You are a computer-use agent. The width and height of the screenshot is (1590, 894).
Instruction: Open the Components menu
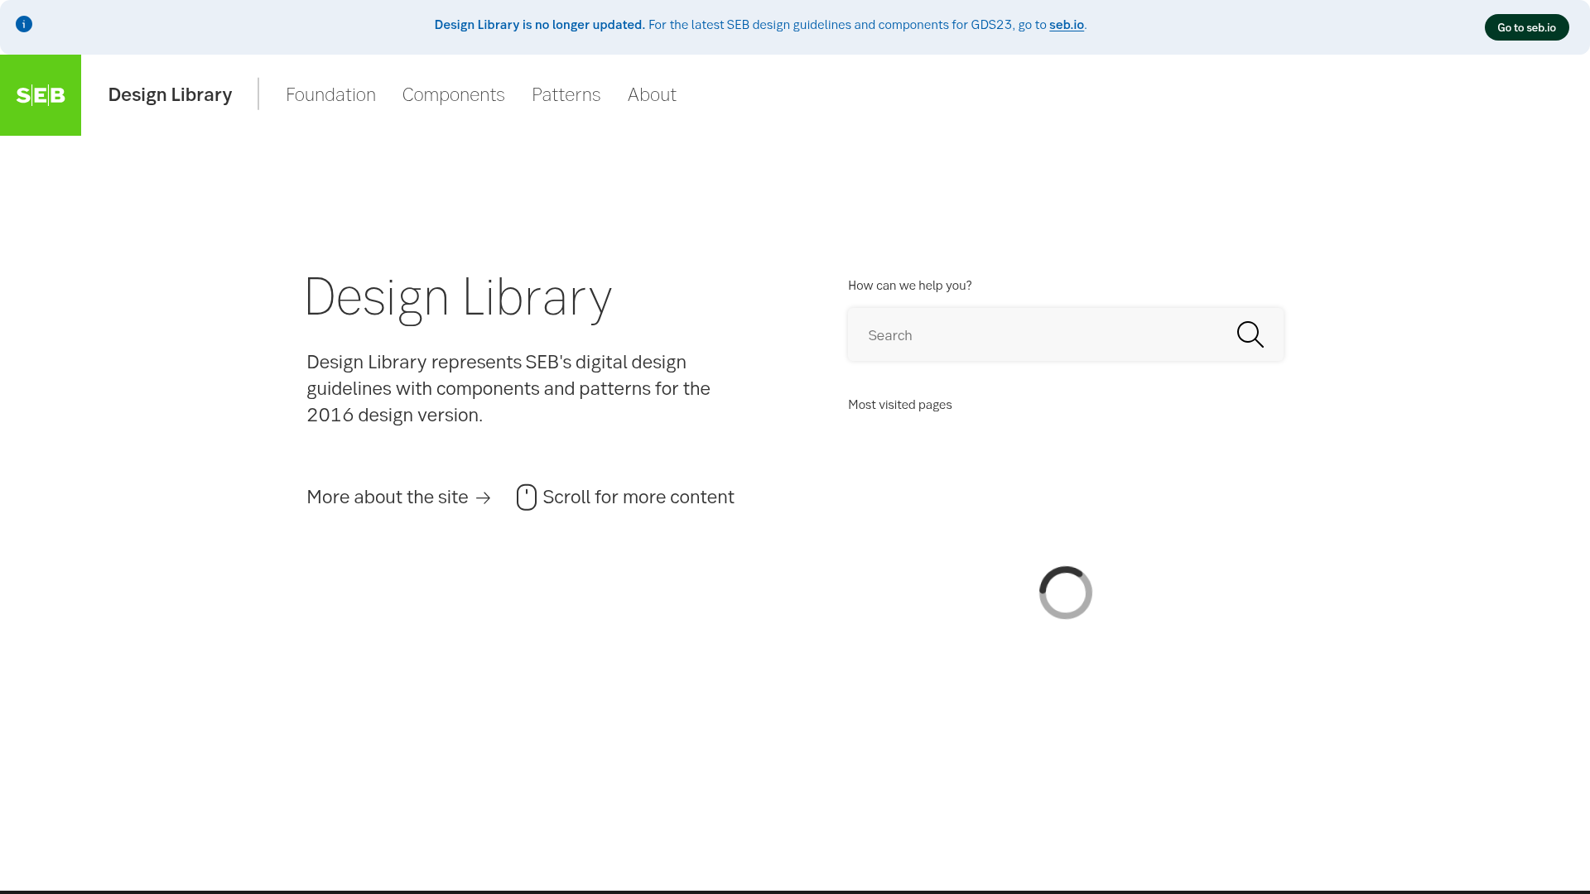(453, 94)
